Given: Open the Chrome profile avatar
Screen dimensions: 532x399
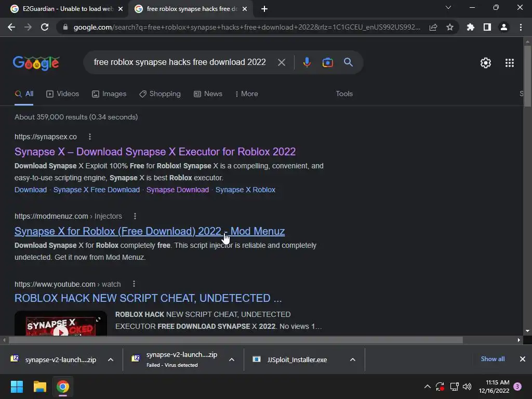Looking at the screenshot, I should click(x=504, y=27).
